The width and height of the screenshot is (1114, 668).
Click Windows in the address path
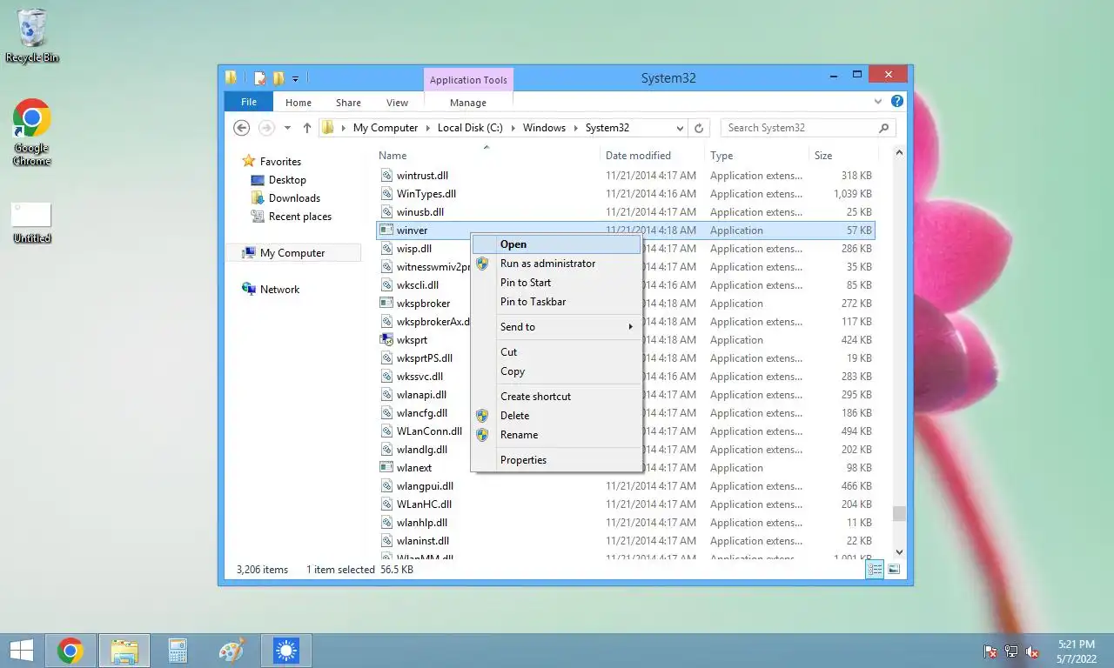544,128
